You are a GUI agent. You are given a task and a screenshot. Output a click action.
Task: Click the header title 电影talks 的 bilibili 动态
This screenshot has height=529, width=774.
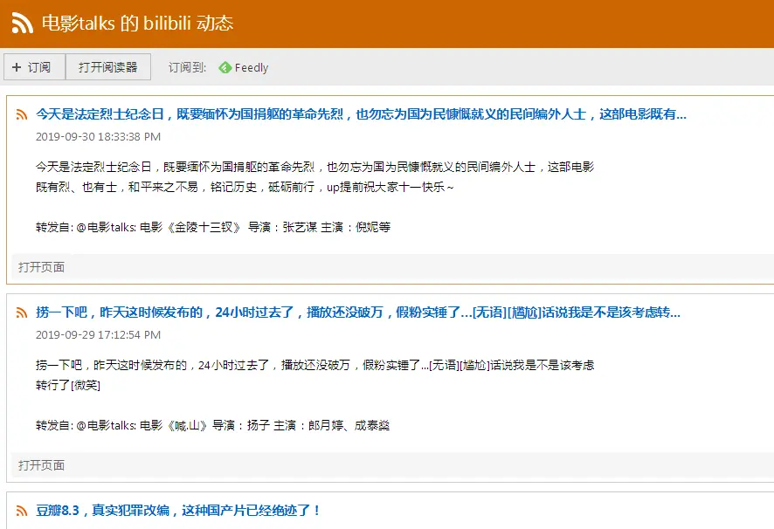[137, 24]
